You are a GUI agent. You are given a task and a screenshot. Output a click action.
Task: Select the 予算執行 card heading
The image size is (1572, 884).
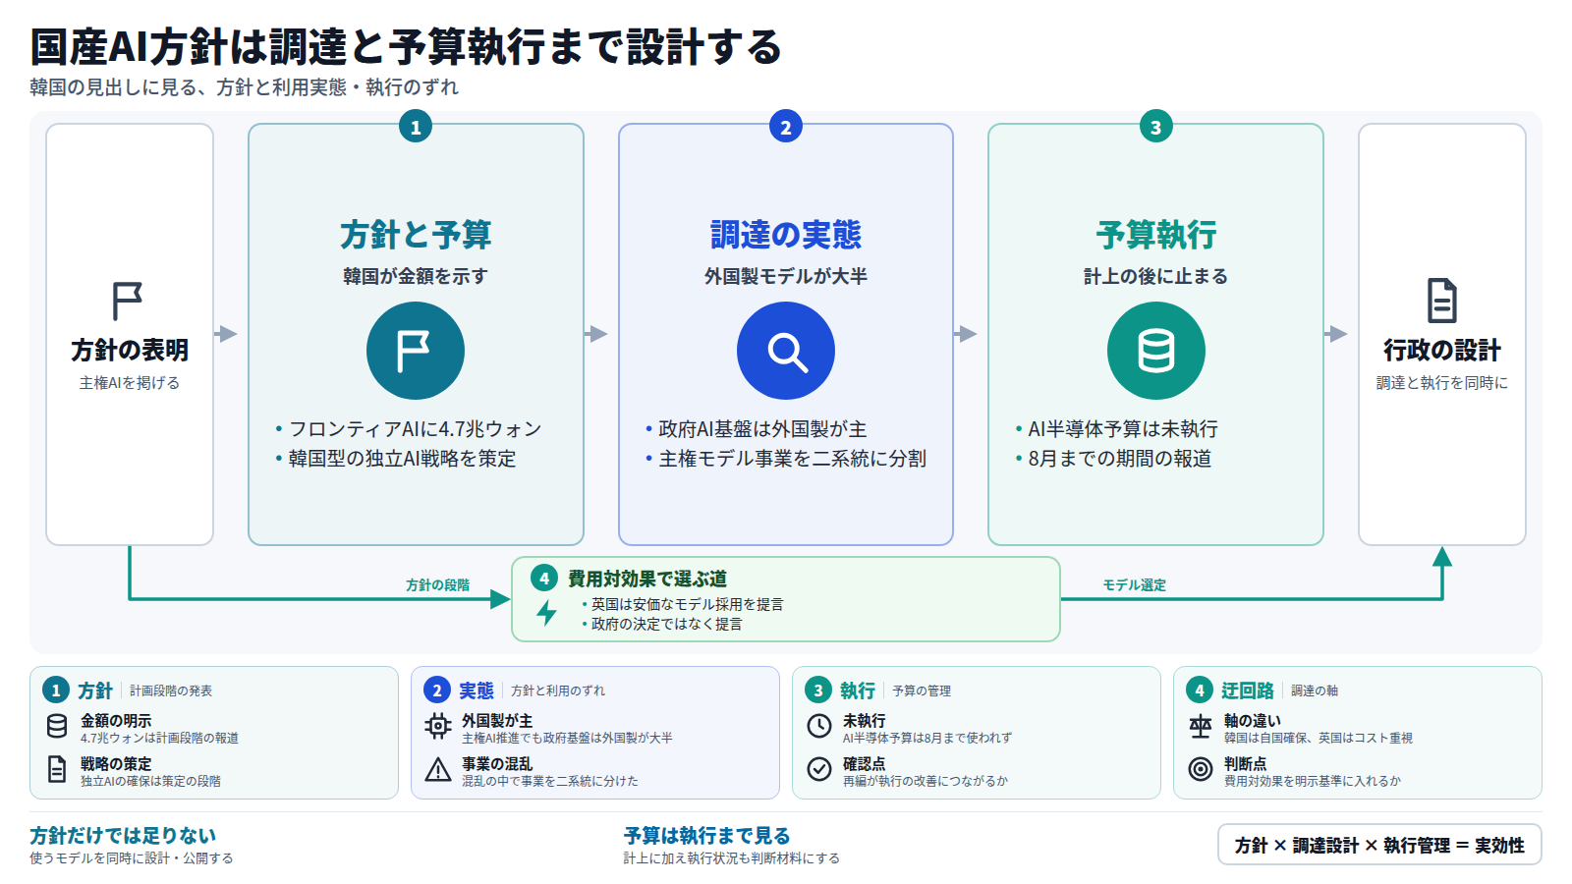point(1156,235)
